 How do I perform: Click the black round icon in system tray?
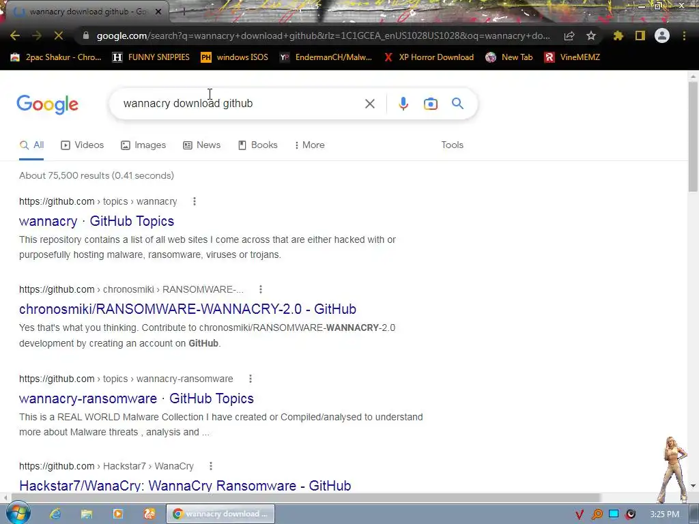click(630, 514)
